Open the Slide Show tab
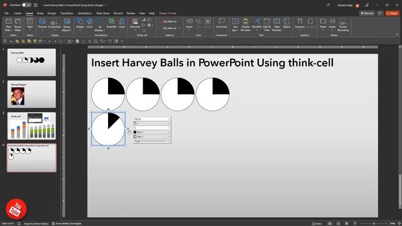Screen dimensions: 402x226 103,13
